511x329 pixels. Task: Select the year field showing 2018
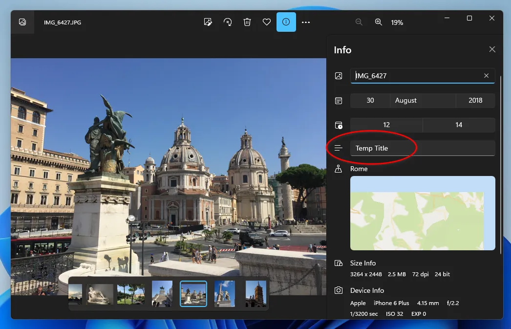475,100
